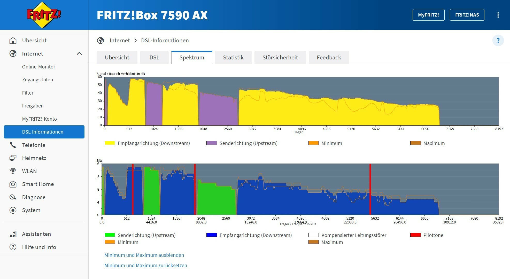Image resolution: width=510 pixels, height=279 pixels.
Task: Click the Diagnose pulse icon
Action: (x=13, y=197)
